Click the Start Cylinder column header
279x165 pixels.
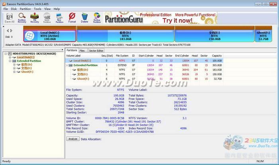[146, 56]
